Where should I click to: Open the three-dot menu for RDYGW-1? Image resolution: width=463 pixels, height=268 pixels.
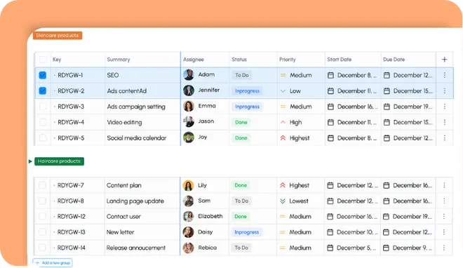pos(444,75)
